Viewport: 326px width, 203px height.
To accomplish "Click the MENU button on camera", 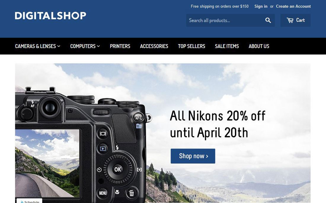I will click(103, 193).
